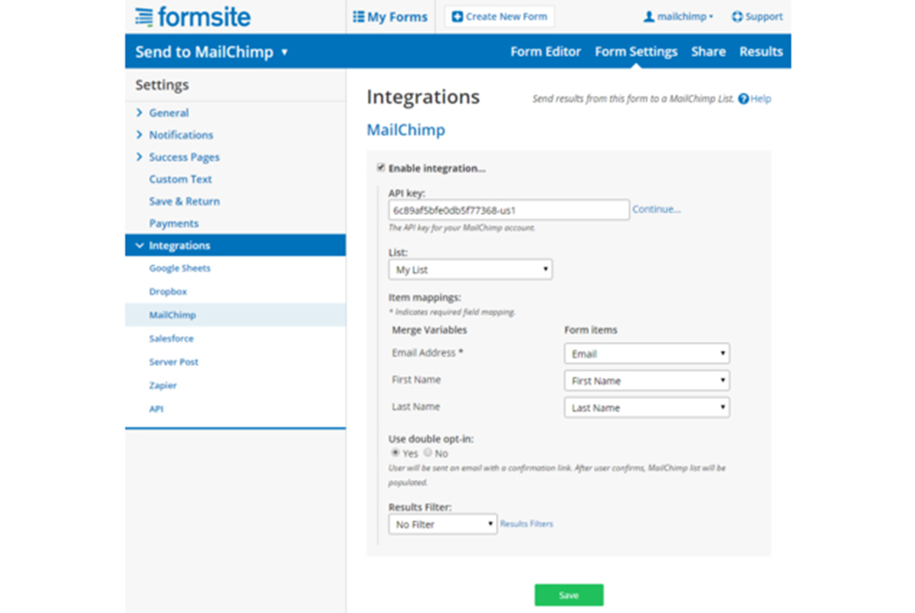Select the No double opt-in option

(x=427, y=453)
